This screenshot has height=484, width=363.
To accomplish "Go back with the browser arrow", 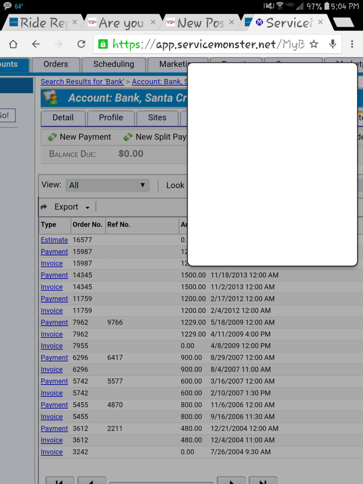I will (x=36, y=44).
